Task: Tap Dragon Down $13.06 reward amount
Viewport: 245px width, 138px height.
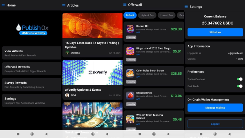Action: 176,96
